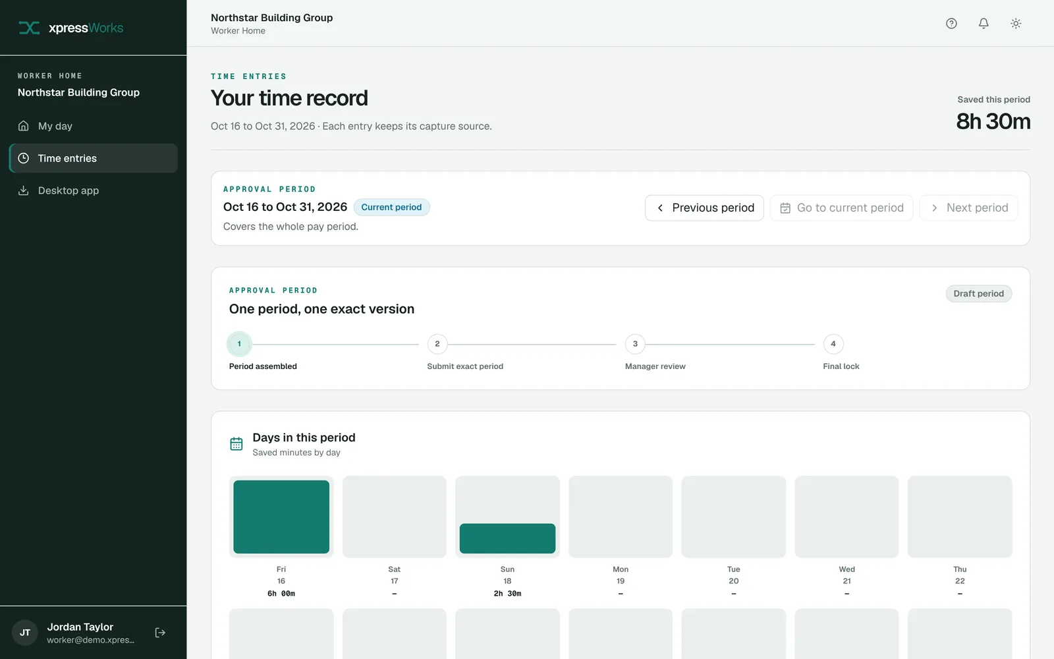The height and width of the screenshot is (659, 1054).
Task: Open the Sun 18 day bar
Action: coord(507,538)
